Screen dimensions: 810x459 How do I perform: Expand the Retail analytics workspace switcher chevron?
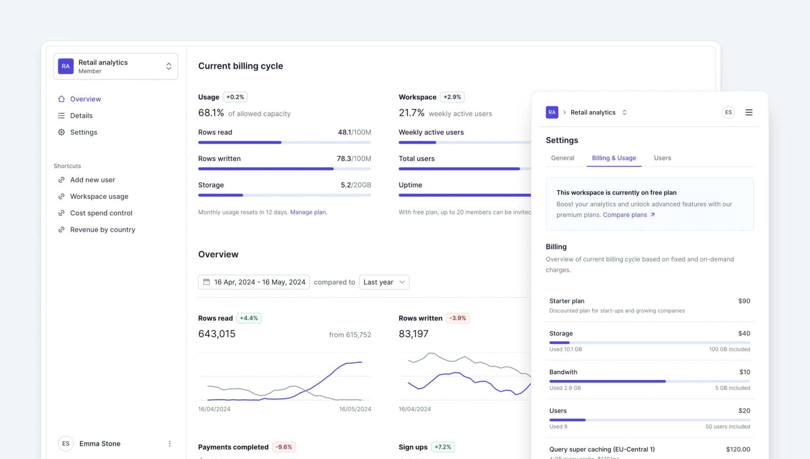coord(168,66)
